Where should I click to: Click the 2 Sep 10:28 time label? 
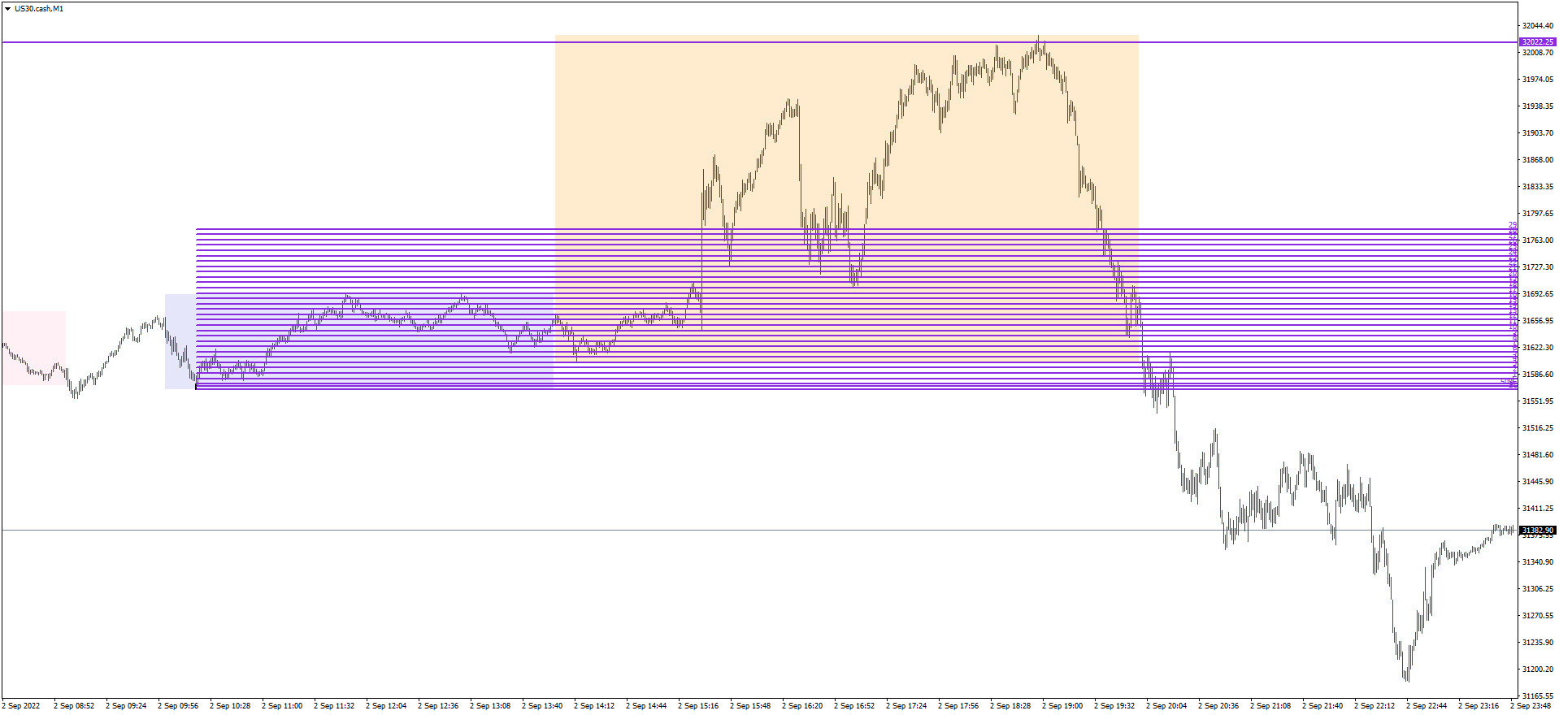click(230, 706)
